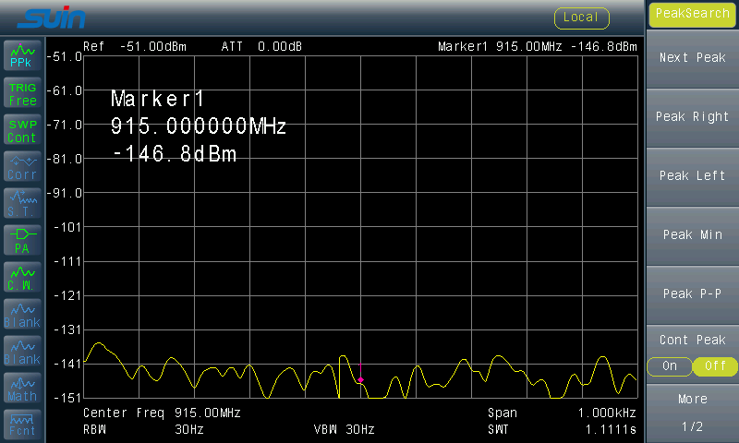
Task: Select the TRIG Free trigger icon
Action: coord(22,93)
